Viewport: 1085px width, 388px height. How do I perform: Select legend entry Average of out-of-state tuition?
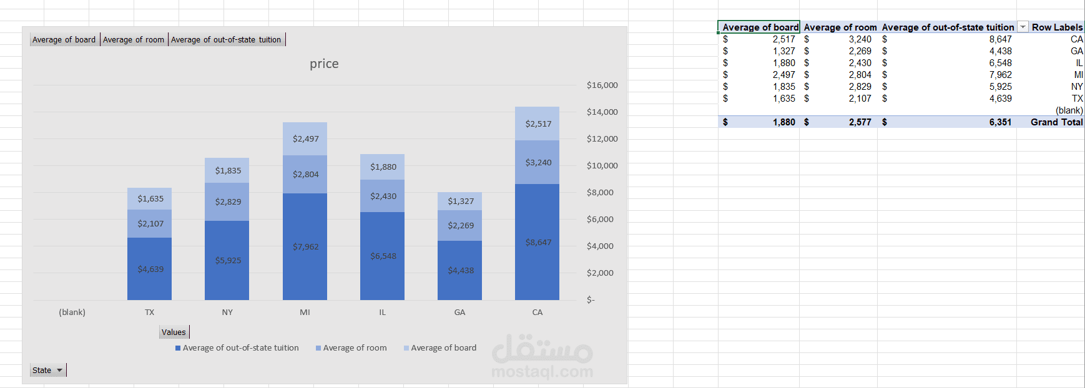tap(237, 348)
